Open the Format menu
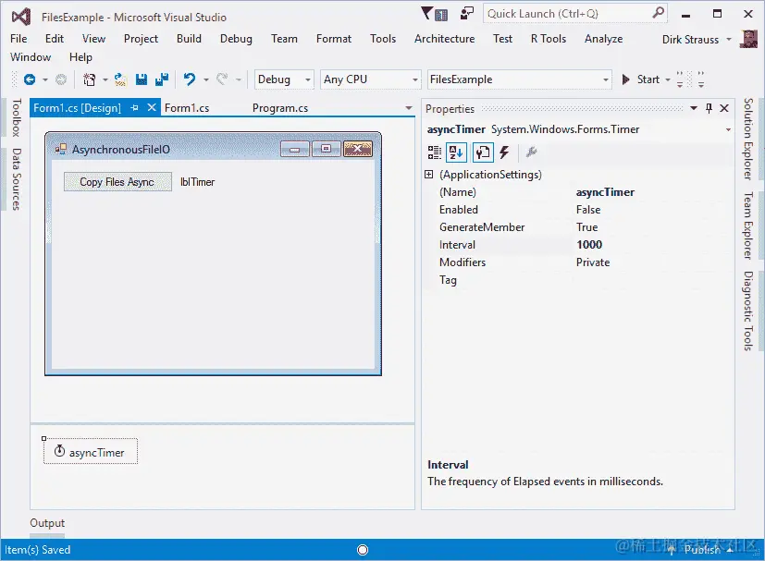The width and height of the screenshot is (765, 561). tap(334, 39)
